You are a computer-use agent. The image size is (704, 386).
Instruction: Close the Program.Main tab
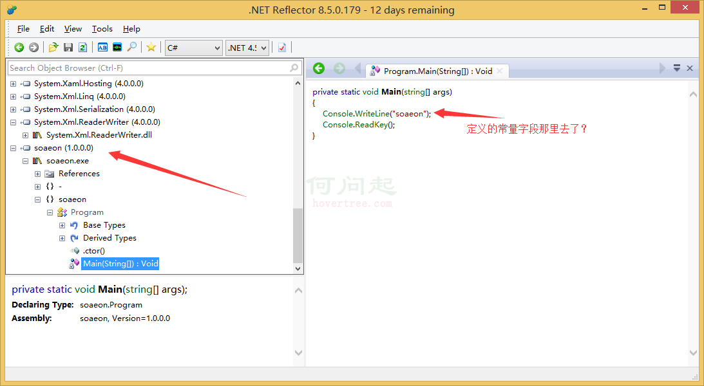click(x=500, y=71)
